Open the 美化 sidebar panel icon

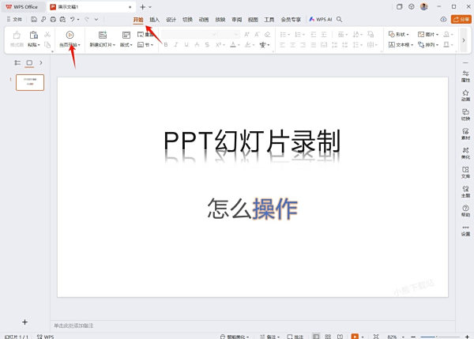[x=465, y=153]
